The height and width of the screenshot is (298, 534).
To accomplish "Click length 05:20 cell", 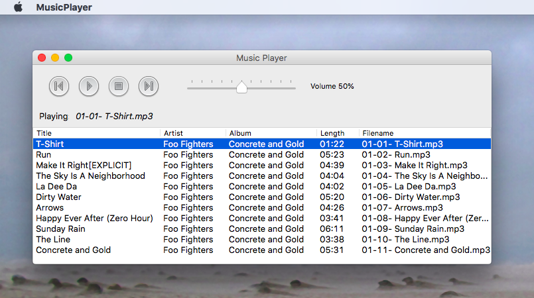I will [x=332, y=197].
